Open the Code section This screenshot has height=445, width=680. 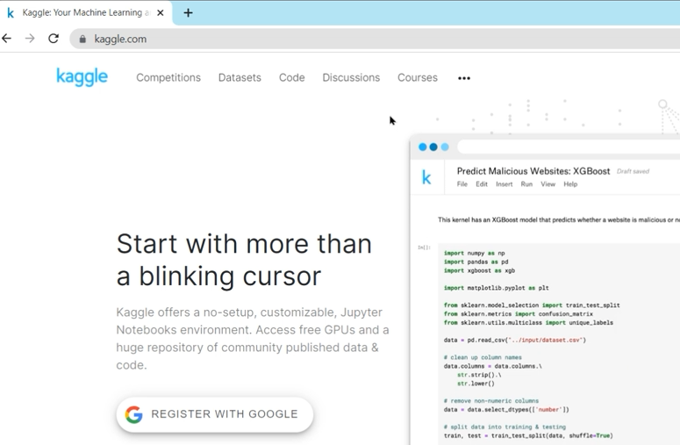(292, 78)
